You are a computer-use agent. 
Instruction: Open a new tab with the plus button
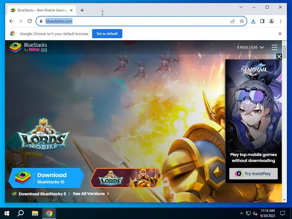(x=82, y=10)
